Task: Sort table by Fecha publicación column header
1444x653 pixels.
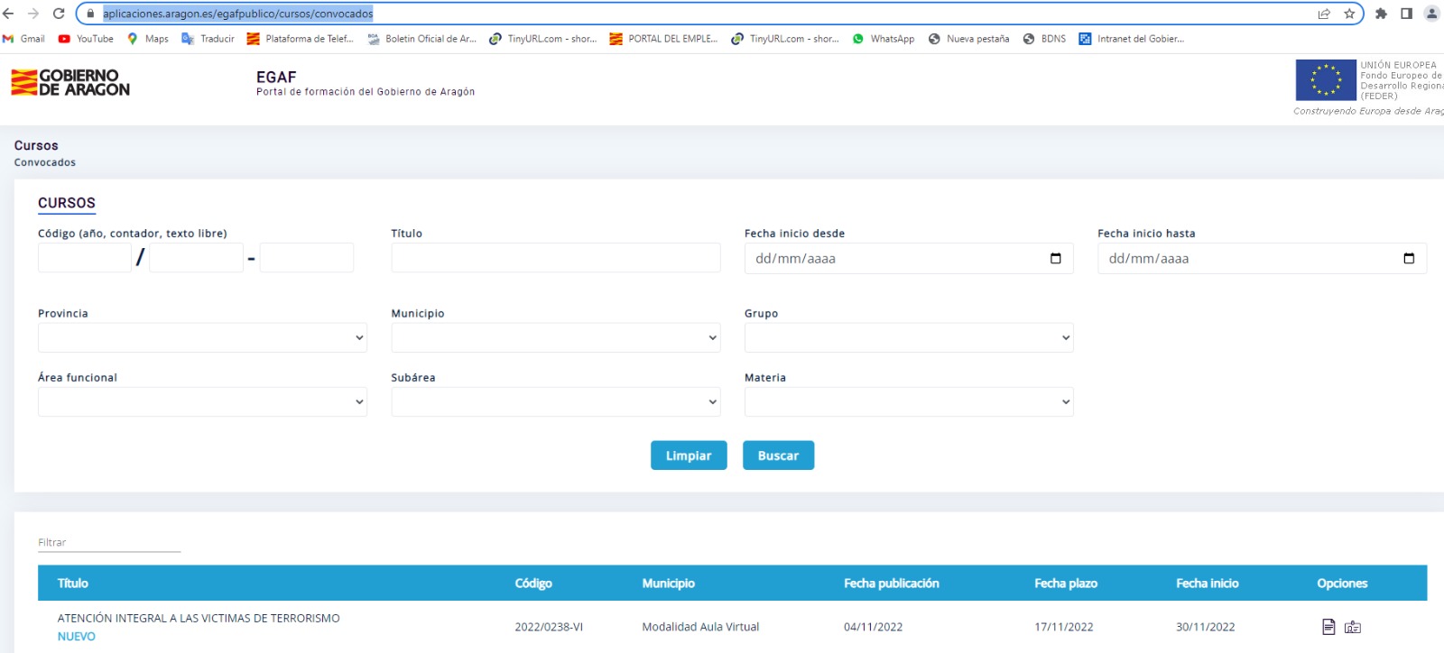Action: point(891,584)
